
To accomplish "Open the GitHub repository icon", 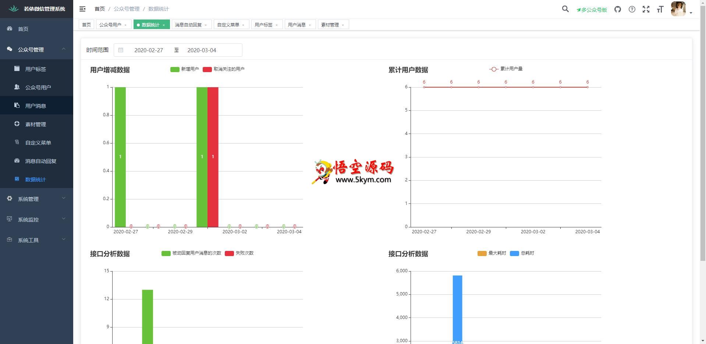I will pos(618,9).
